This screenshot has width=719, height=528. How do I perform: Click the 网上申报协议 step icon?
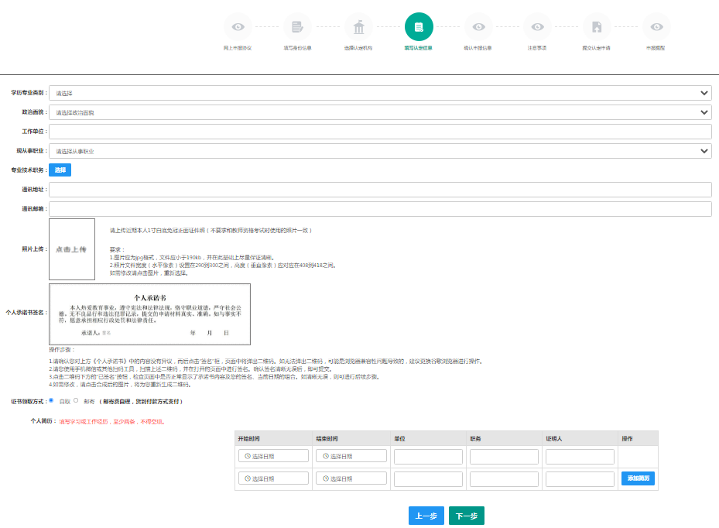pyautogui.click(x=238, y=27)
